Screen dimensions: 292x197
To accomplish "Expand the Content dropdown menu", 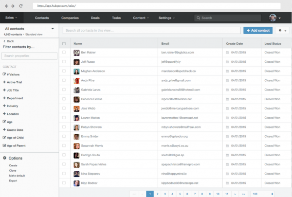I will pyautogui.click(x=141, y=18).
